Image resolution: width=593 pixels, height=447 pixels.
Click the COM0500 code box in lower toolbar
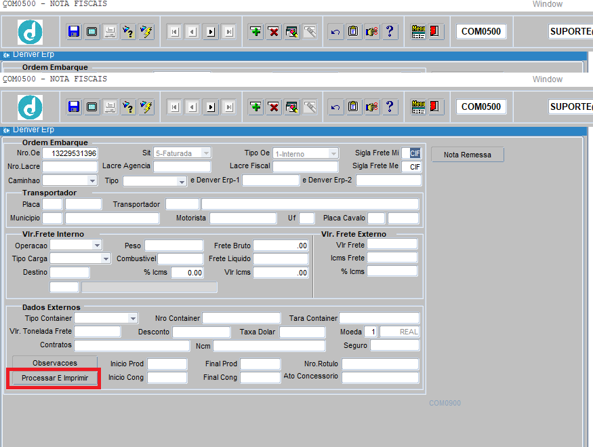[x=481, y=106]
